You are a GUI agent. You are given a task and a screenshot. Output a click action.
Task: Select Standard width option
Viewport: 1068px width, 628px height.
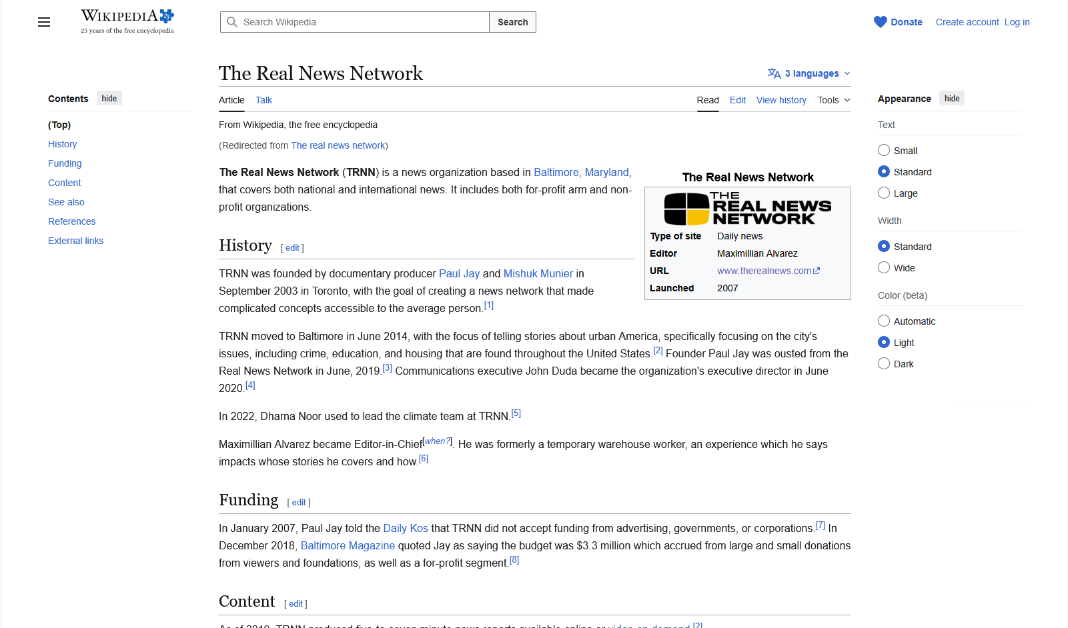click(884, 246)
